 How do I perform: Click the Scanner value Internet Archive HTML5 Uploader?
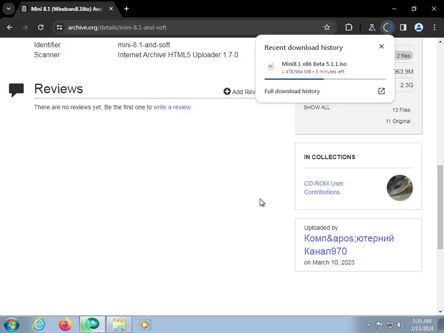coord(178,55)
